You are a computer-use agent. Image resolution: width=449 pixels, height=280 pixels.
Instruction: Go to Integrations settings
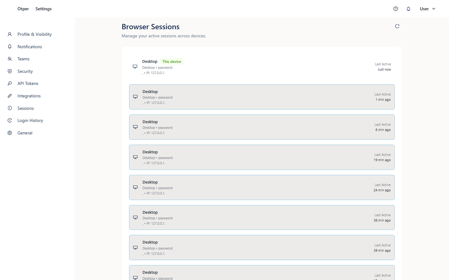pyautogui.click(x=29, y=96)
